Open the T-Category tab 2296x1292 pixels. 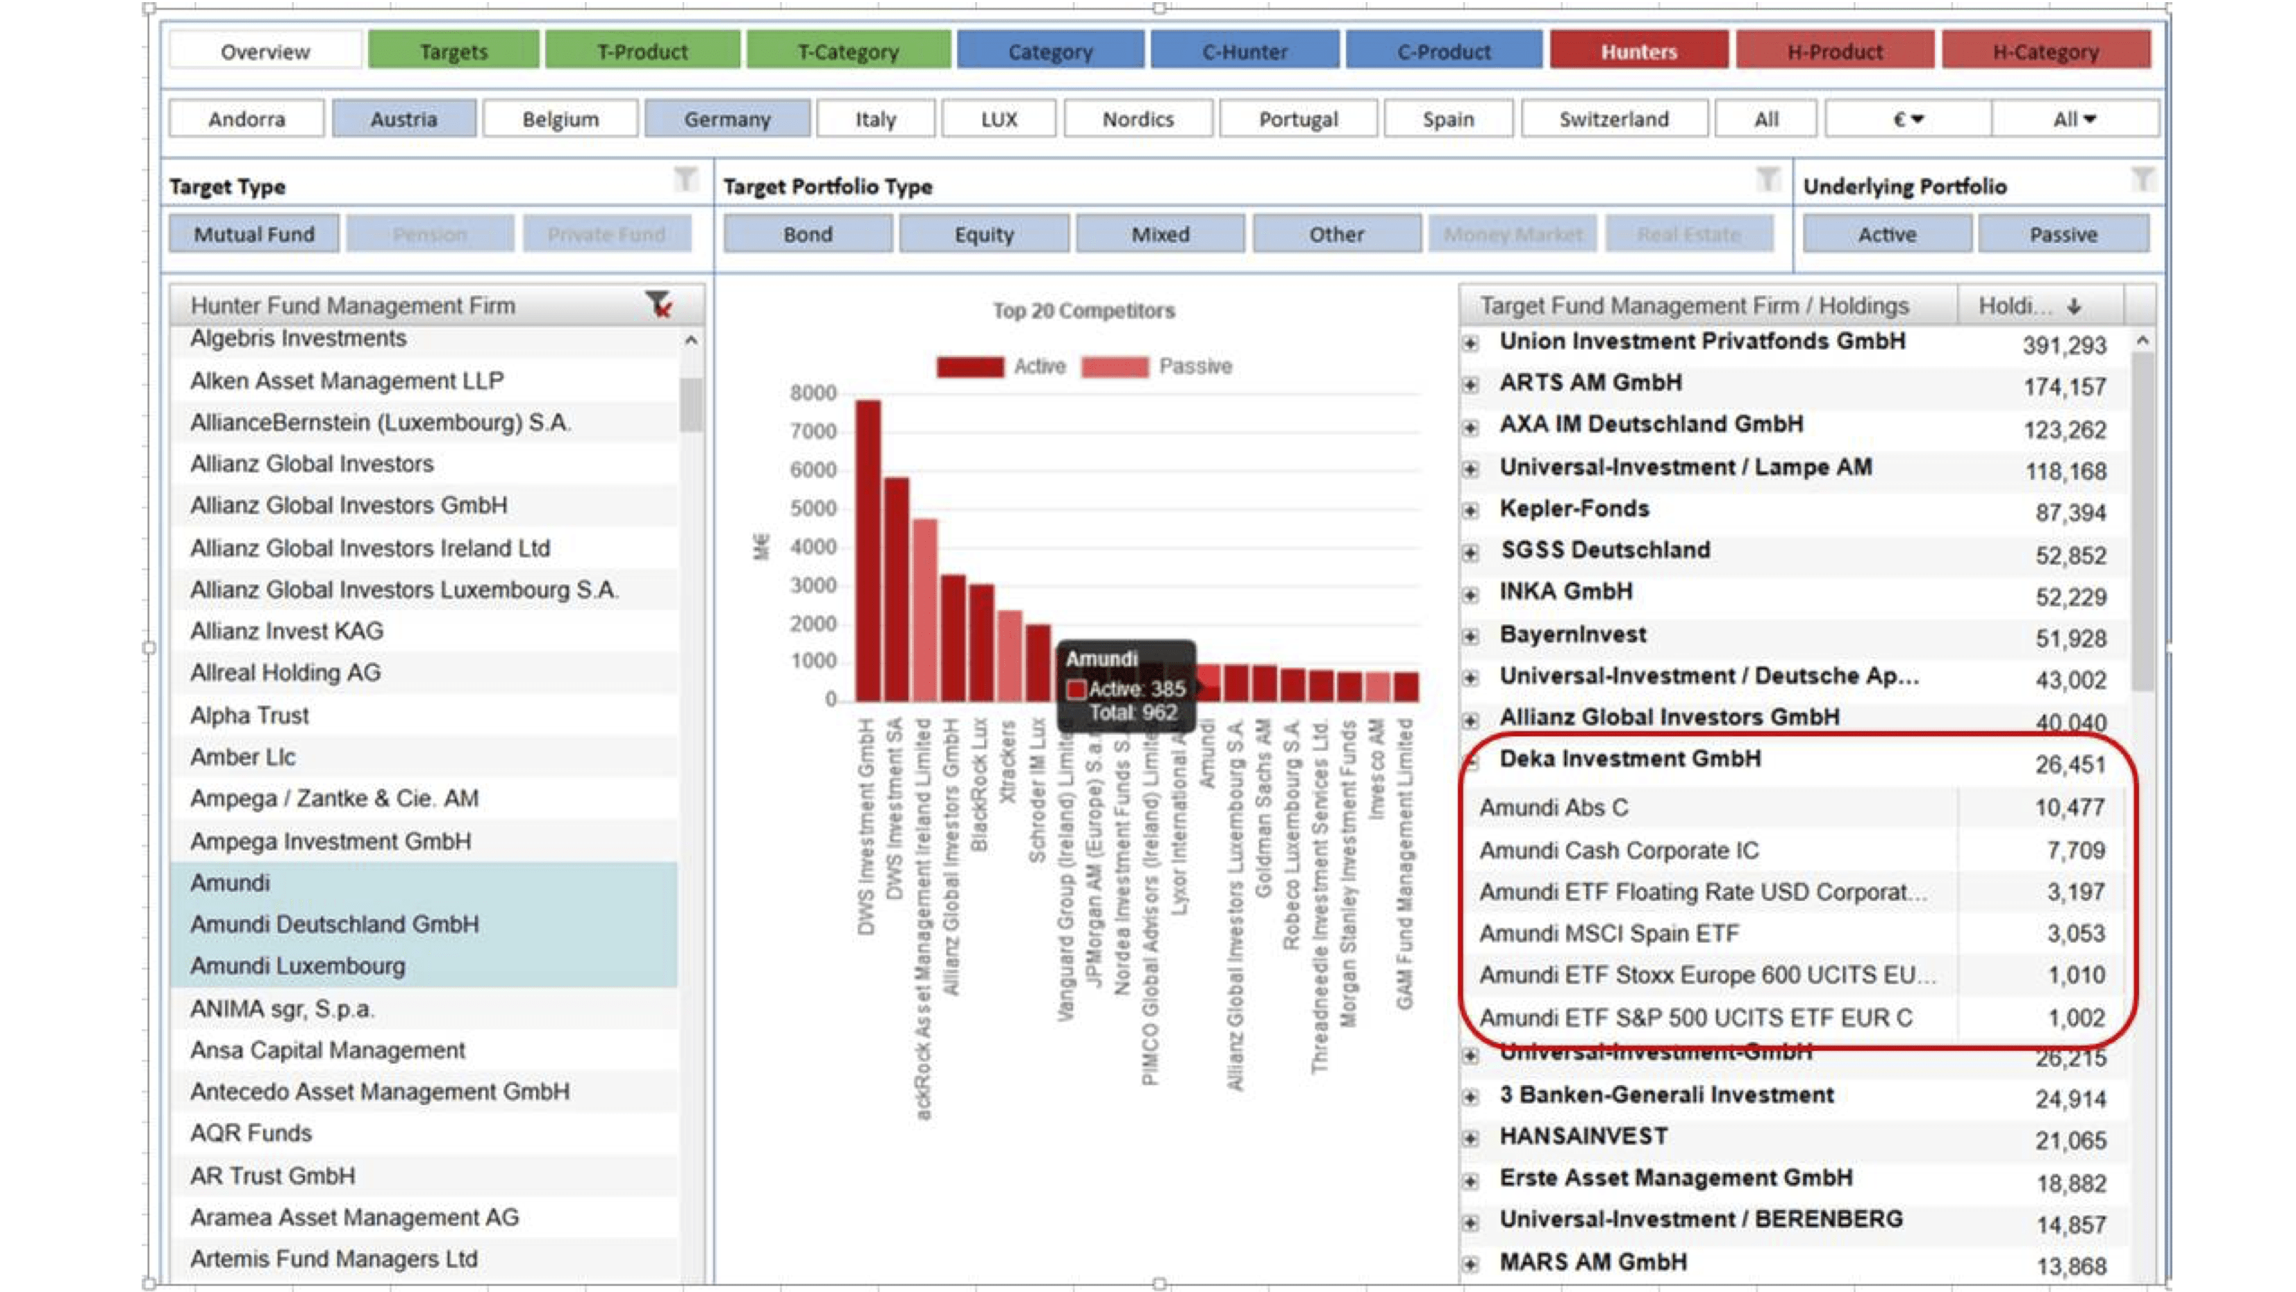(x=849, y=51)
